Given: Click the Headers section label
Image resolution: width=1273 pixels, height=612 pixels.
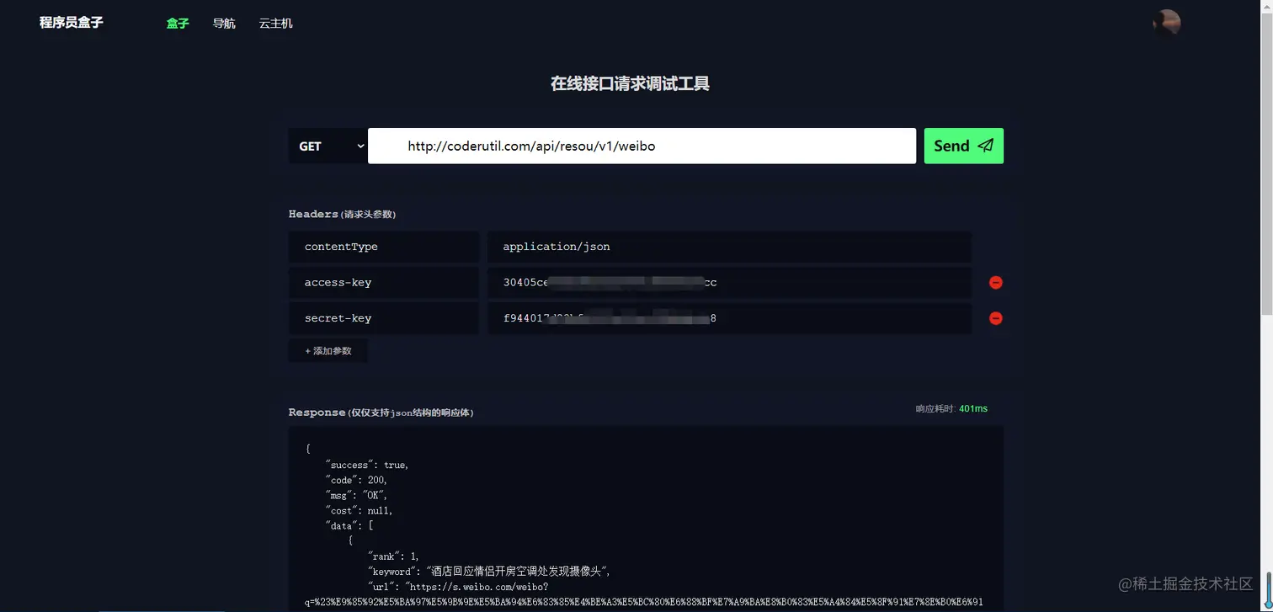Looking at the screenshot, I should [x=342, y=214].
